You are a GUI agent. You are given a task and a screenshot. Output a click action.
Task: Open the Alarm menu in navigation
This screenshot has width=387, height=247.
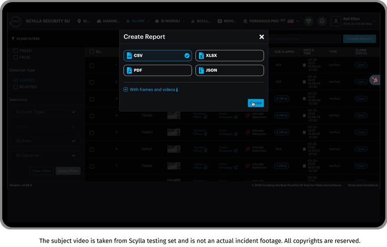(x=137, y=21)
